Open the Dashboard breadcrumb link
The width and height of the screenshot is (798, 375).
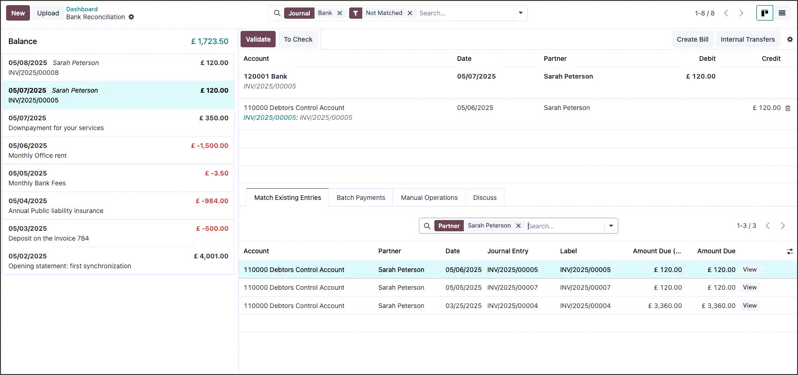coord(82,9)
